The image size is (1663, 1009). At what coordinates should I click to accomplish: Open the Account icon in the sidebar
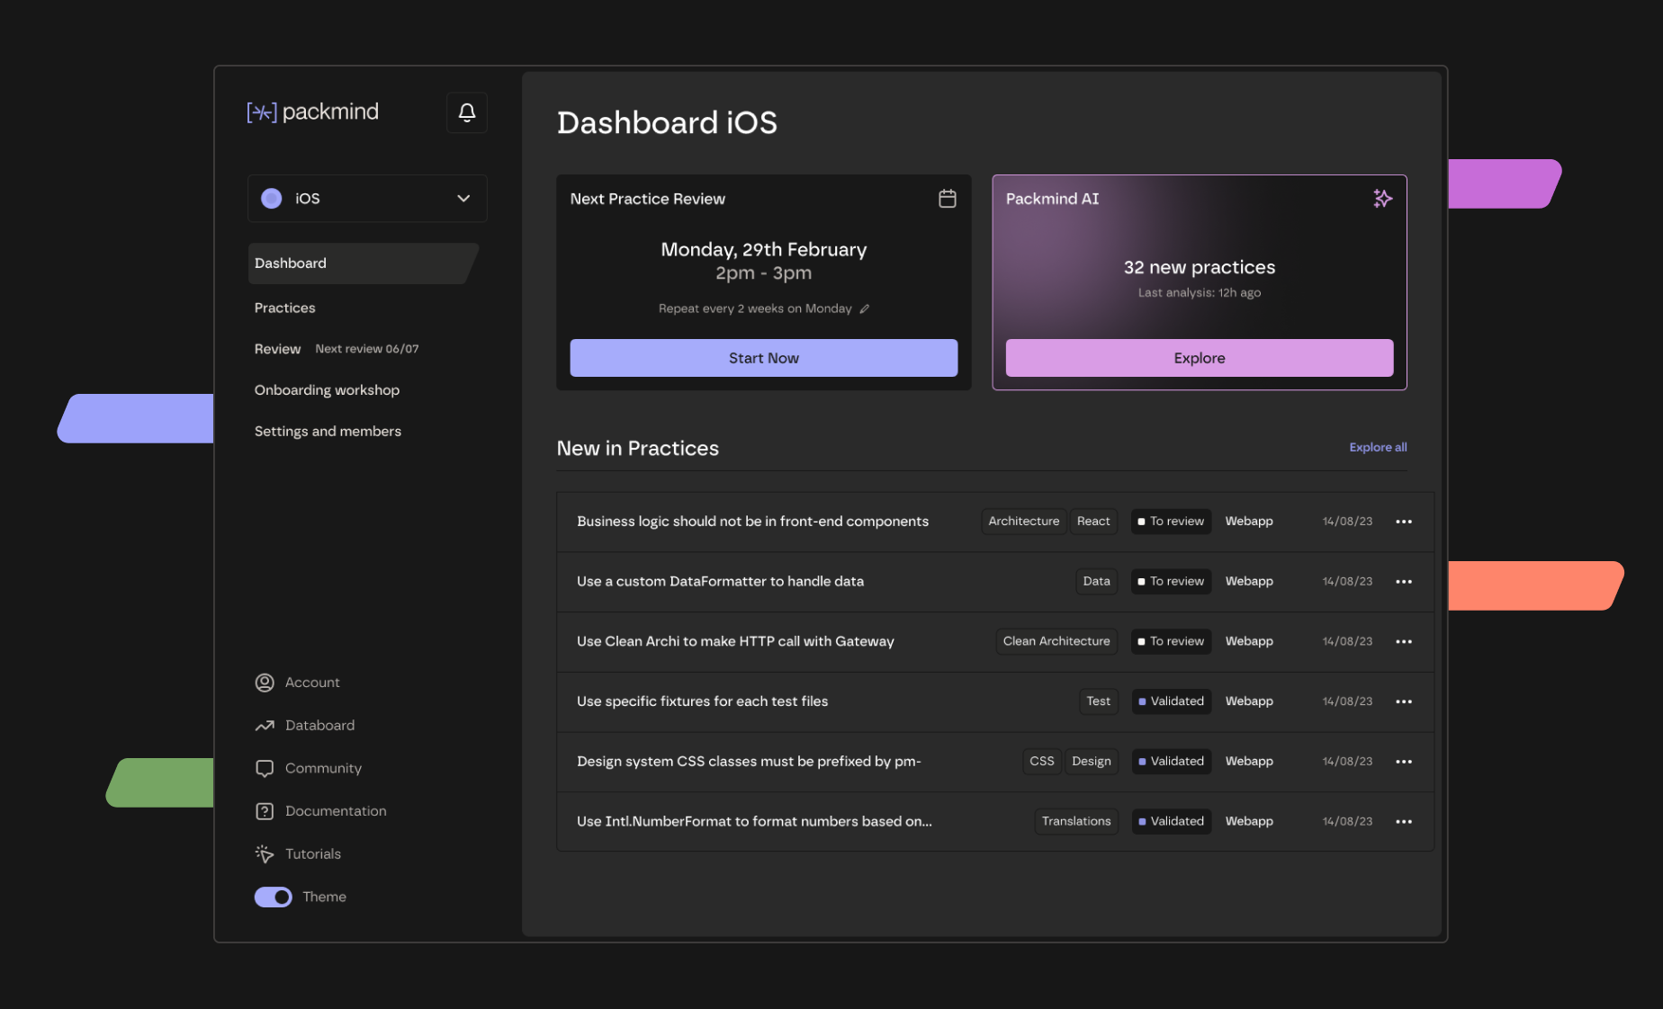(265, 683)
